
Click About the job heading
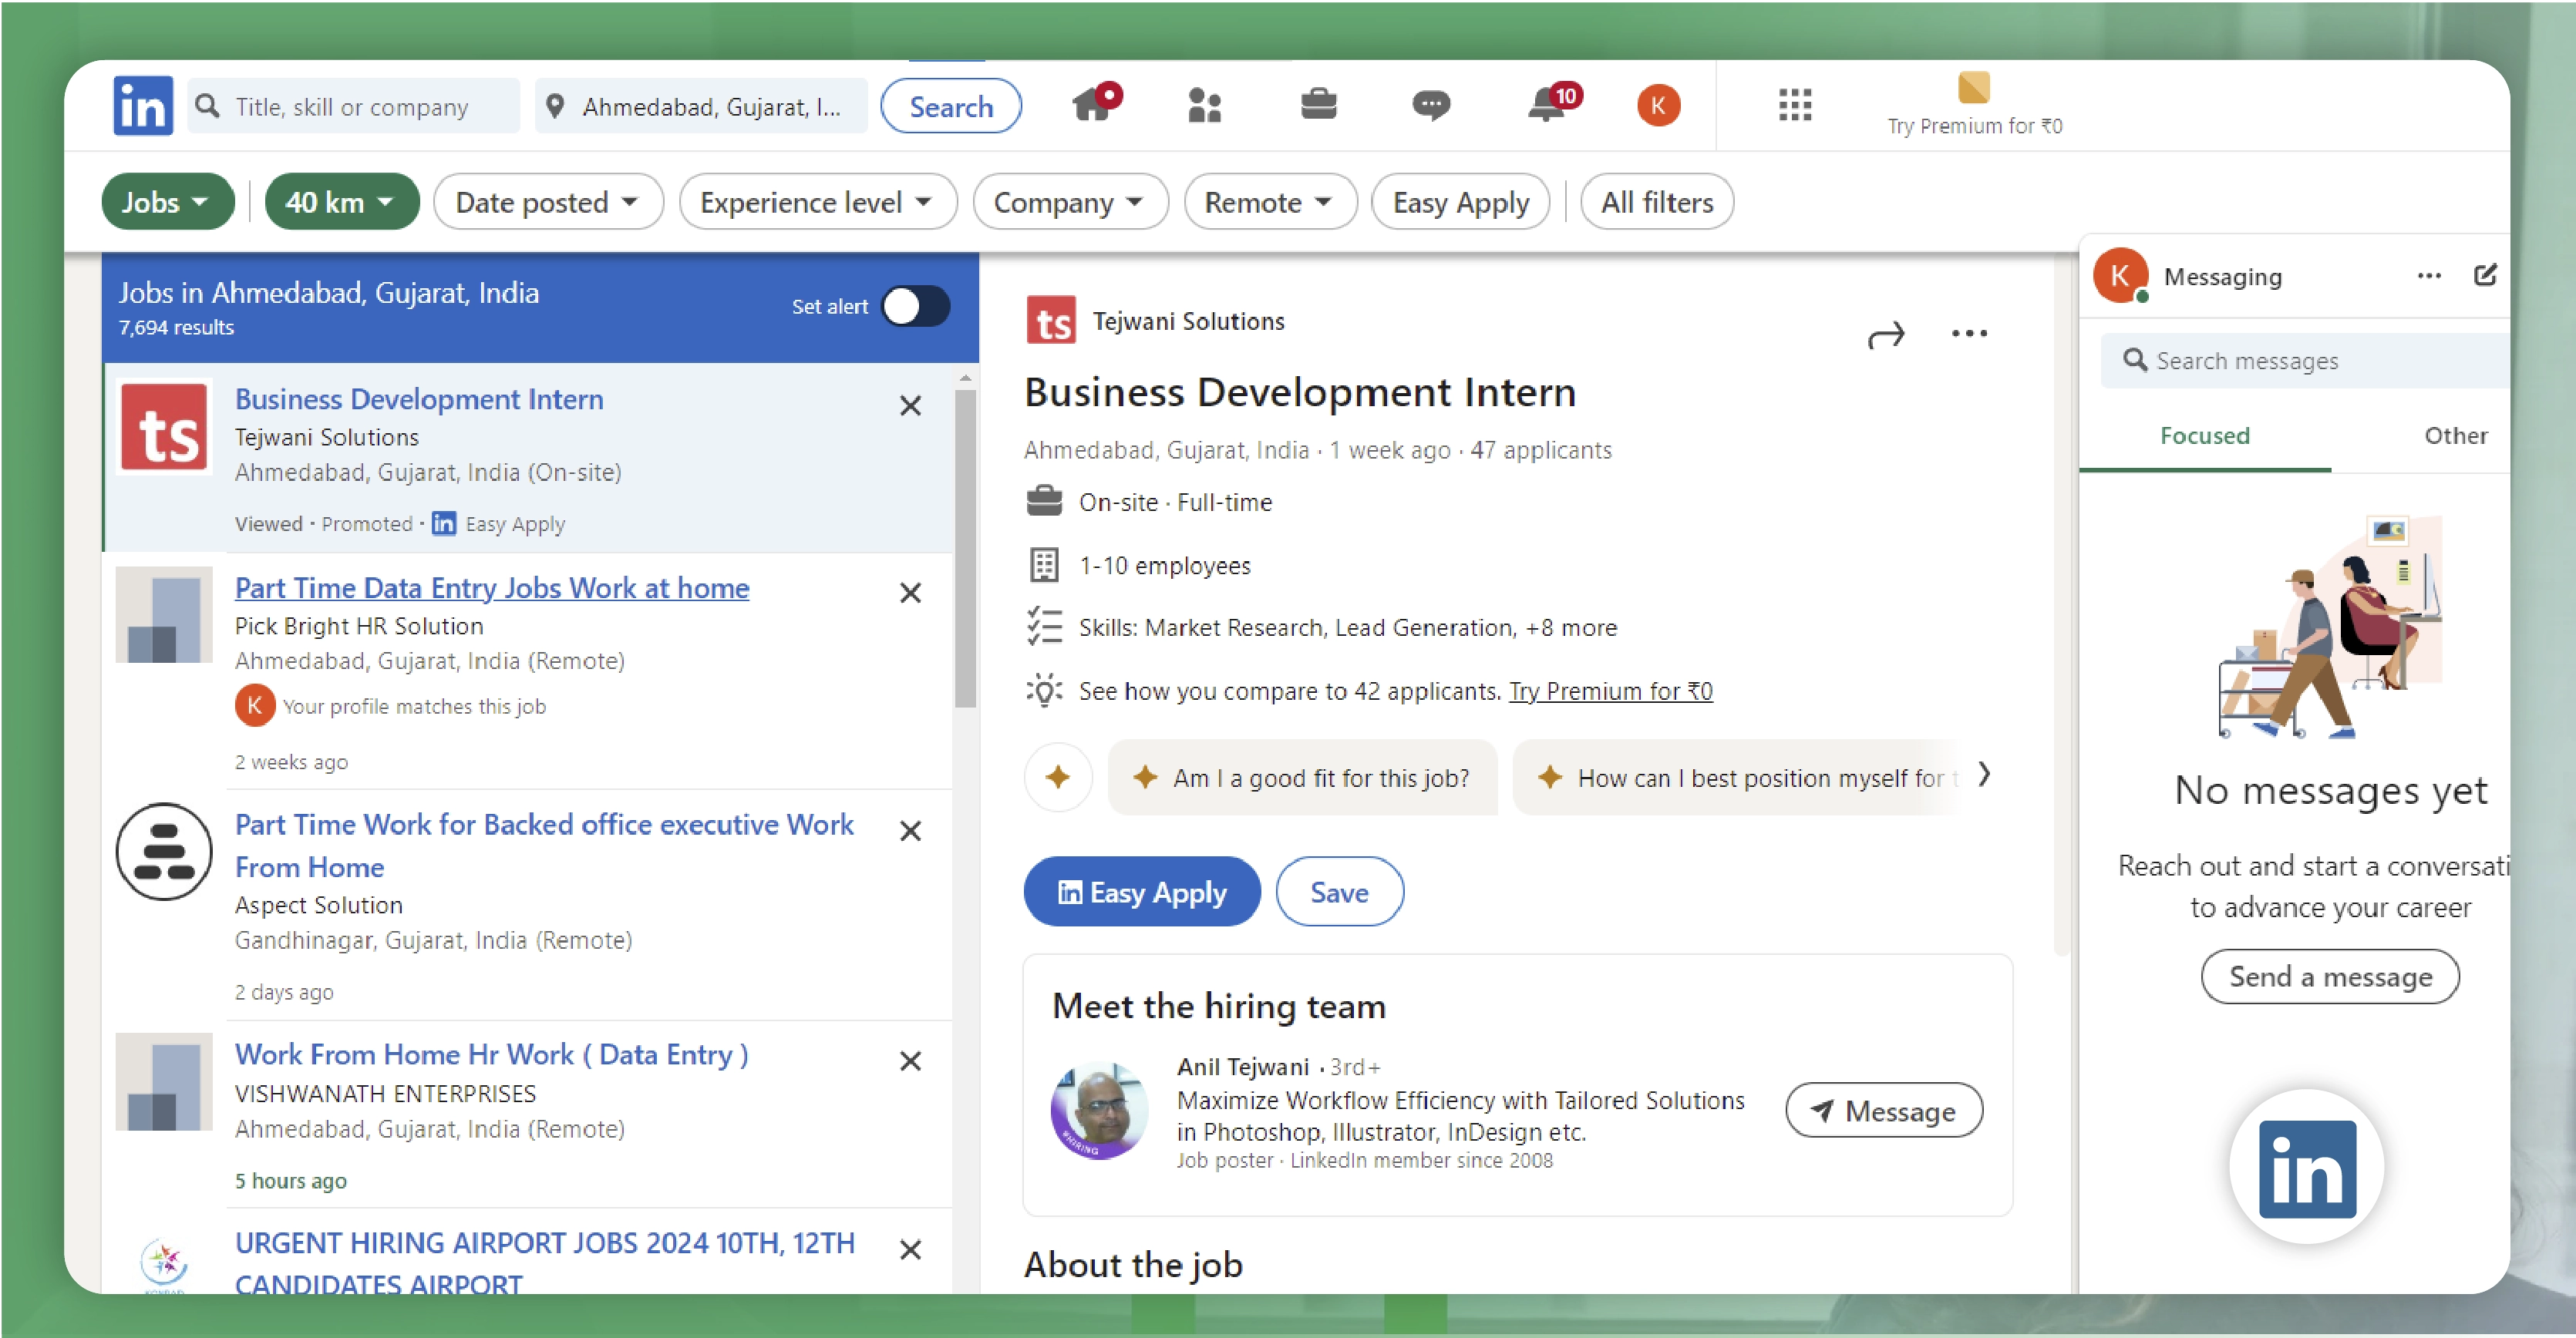point(1133,1265)
